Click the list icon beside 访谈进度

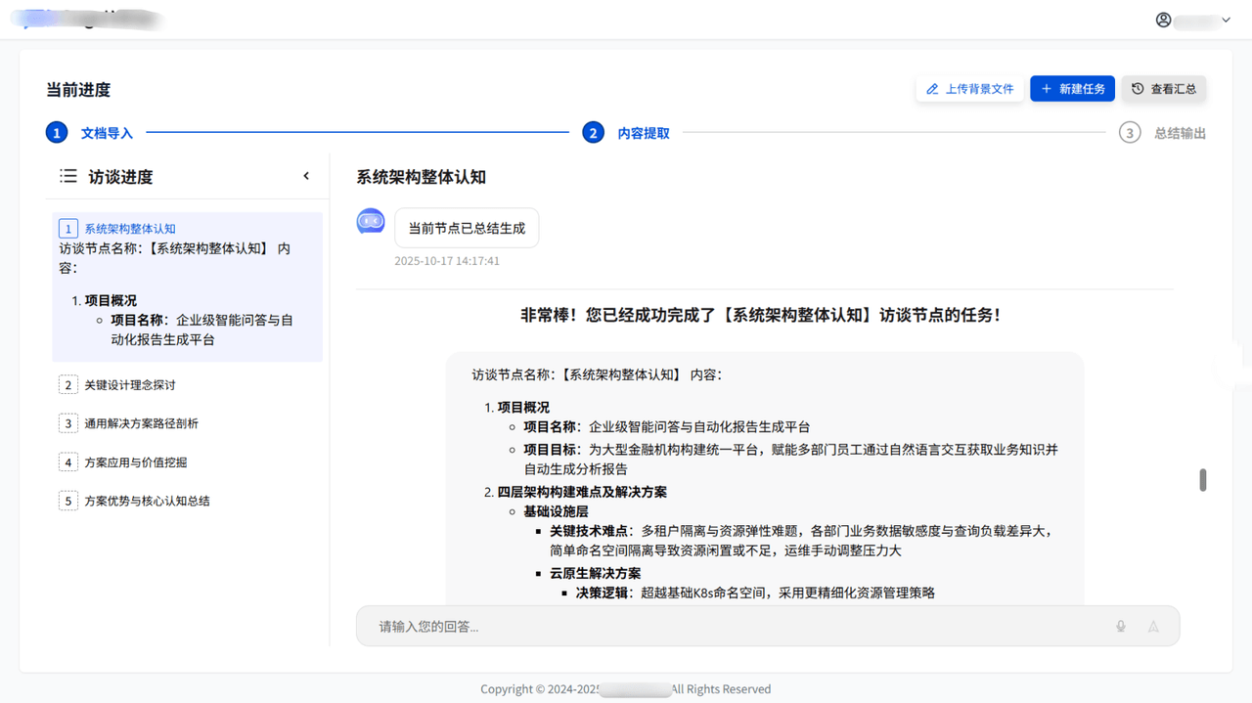tap(67, 176)
